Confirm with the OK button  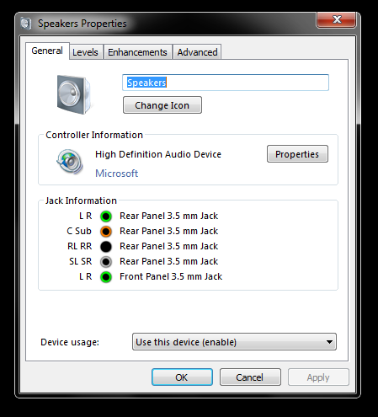coord(182,377)
